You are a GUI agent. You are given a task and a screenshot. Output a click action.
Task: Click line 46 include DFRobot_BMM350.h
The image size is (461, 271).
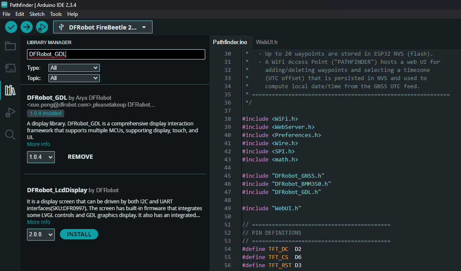tap(286, 184)
